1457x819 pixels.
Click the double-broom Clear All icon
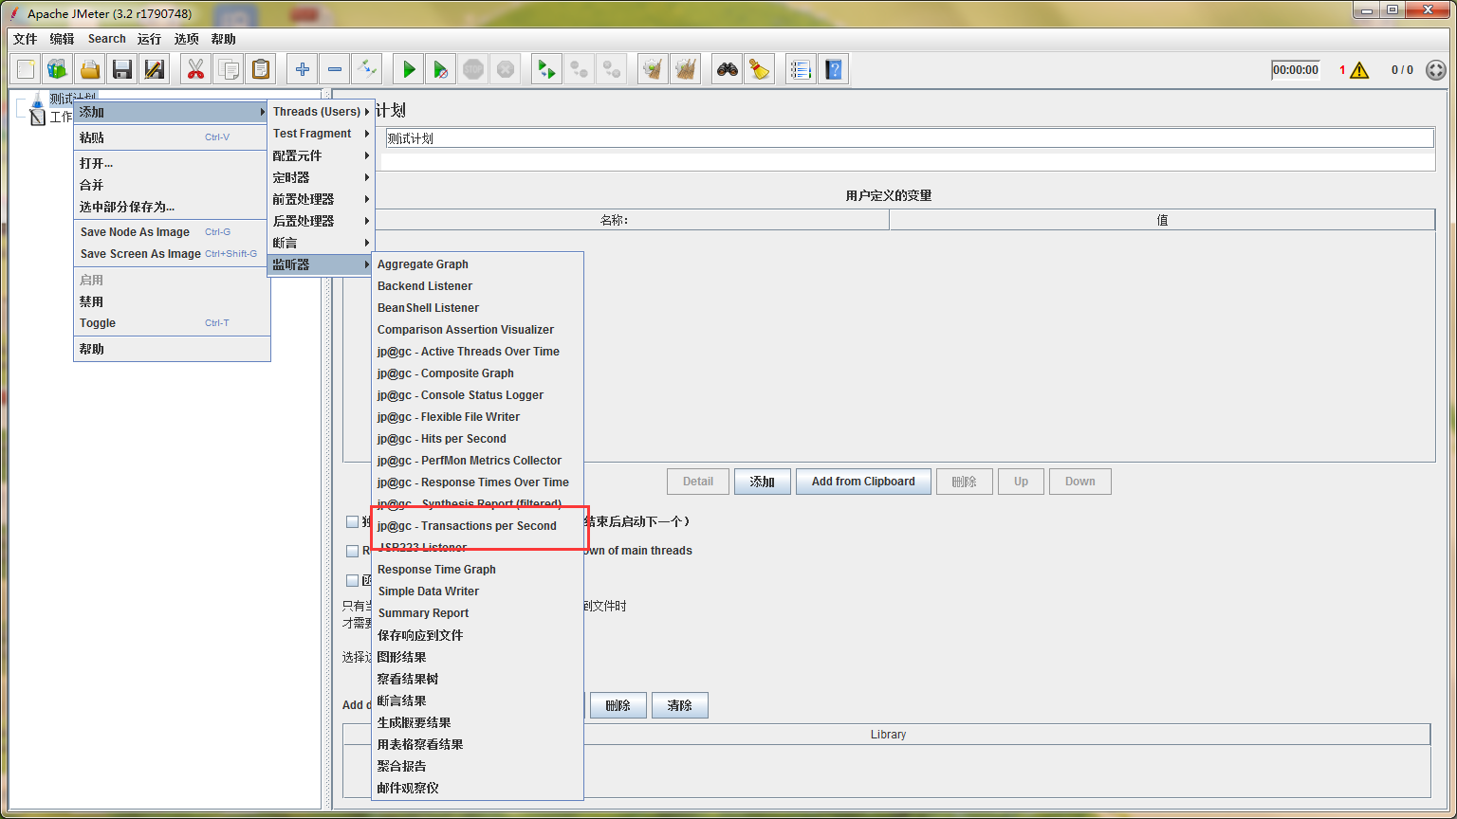685,69
